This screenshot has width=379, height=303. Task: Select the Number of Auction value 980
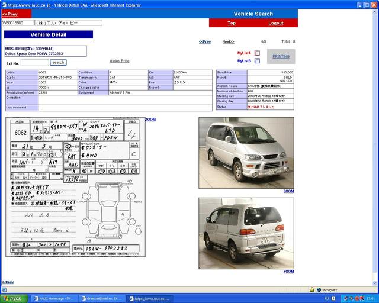(250, 91)
